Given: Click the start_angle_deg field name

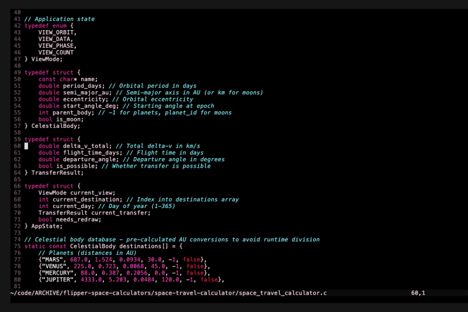Looking at the screenshot, I should point(89,106).
